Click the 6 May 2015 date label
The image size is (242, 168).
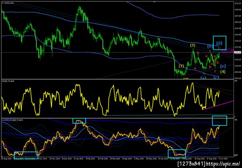(x=140, y=159)
